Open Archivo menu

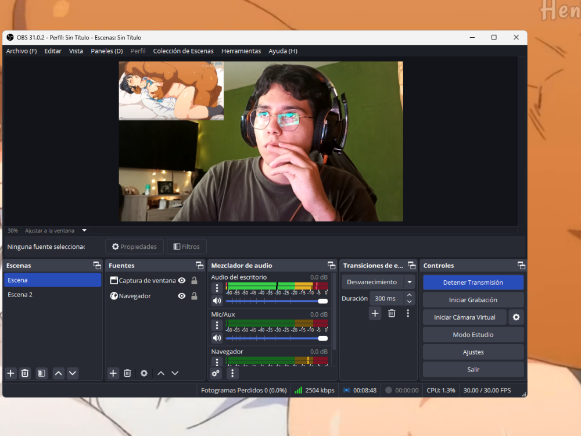(x=21, y=51)
